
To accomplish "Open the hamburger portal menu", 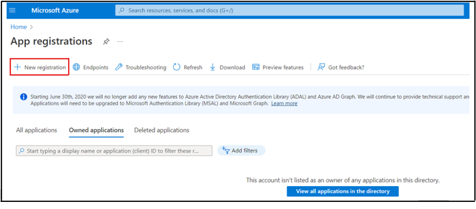I will click(12, 10).
